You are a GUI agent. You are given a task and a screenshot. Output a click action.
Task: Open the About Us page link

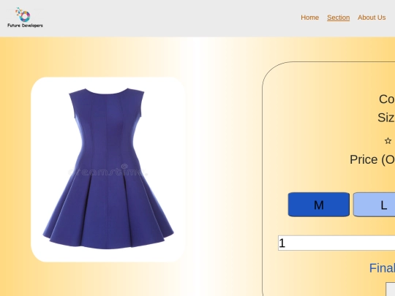pyautogui.click(x=372, y=18)
